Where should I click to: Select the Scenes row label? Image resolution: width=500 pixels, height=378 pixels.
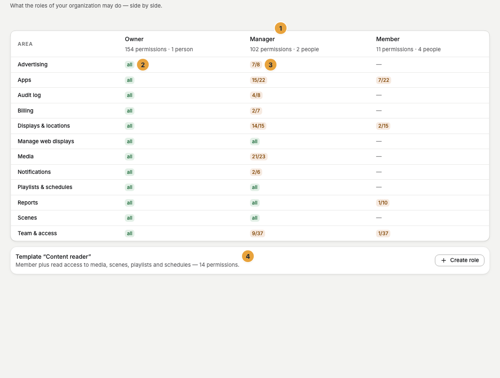pos(27,218)
